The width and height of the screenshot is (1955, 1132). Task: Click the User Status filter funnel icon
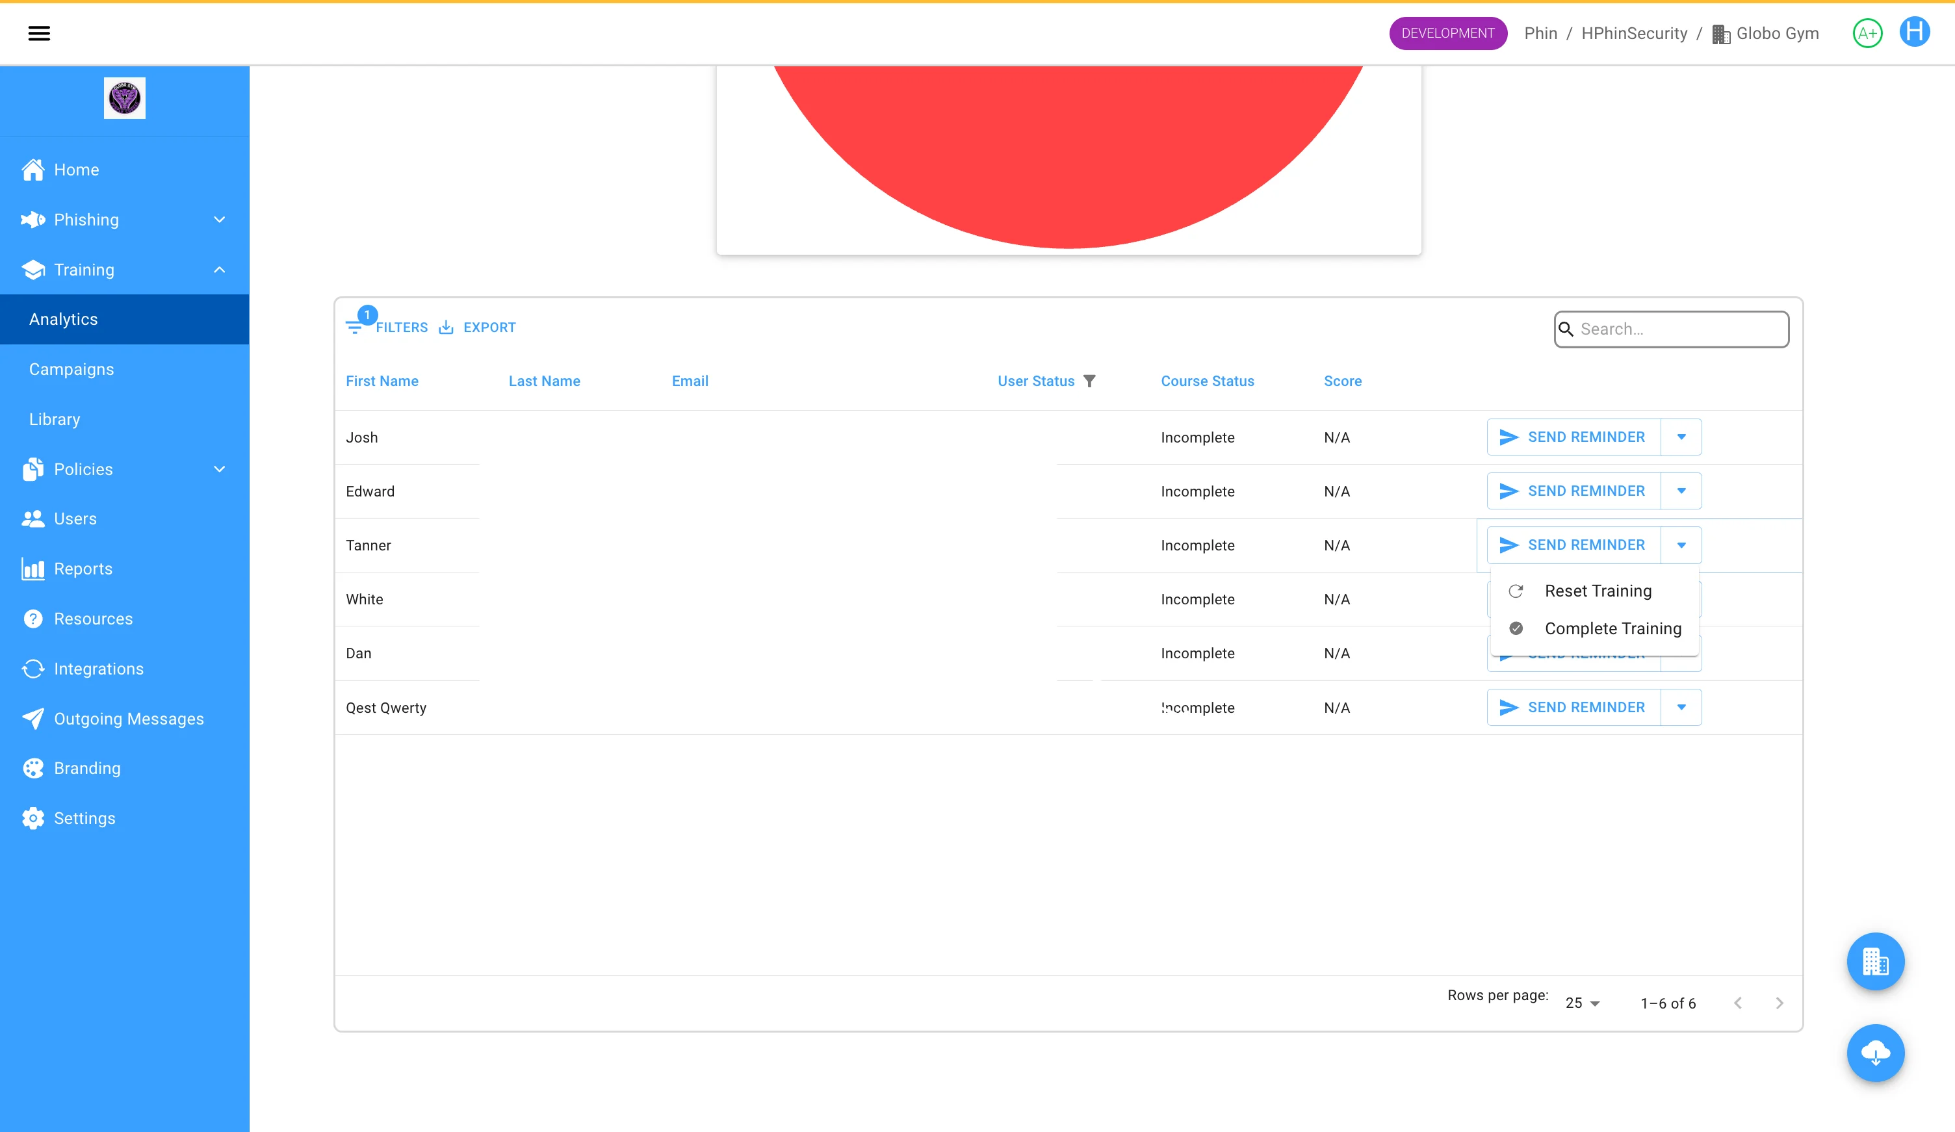(1089, 381)
